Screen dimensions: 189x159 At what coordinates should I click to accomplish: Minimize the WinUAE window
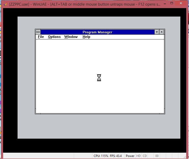(165, 4)
